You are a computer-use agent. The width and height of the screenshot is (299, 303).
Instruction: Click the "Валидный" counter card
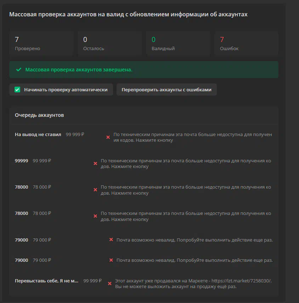point(178,43)
